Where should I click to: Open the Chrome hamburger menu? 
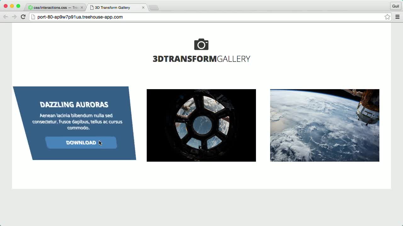click(397, 17)
